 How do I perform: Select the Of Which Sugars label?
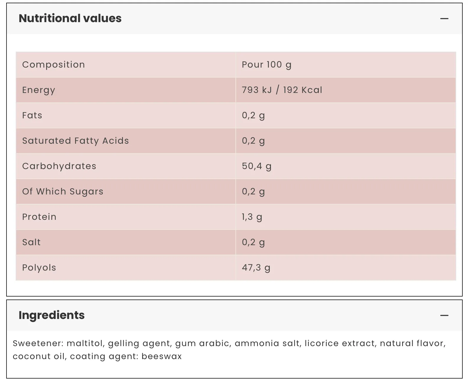(63, 191)
